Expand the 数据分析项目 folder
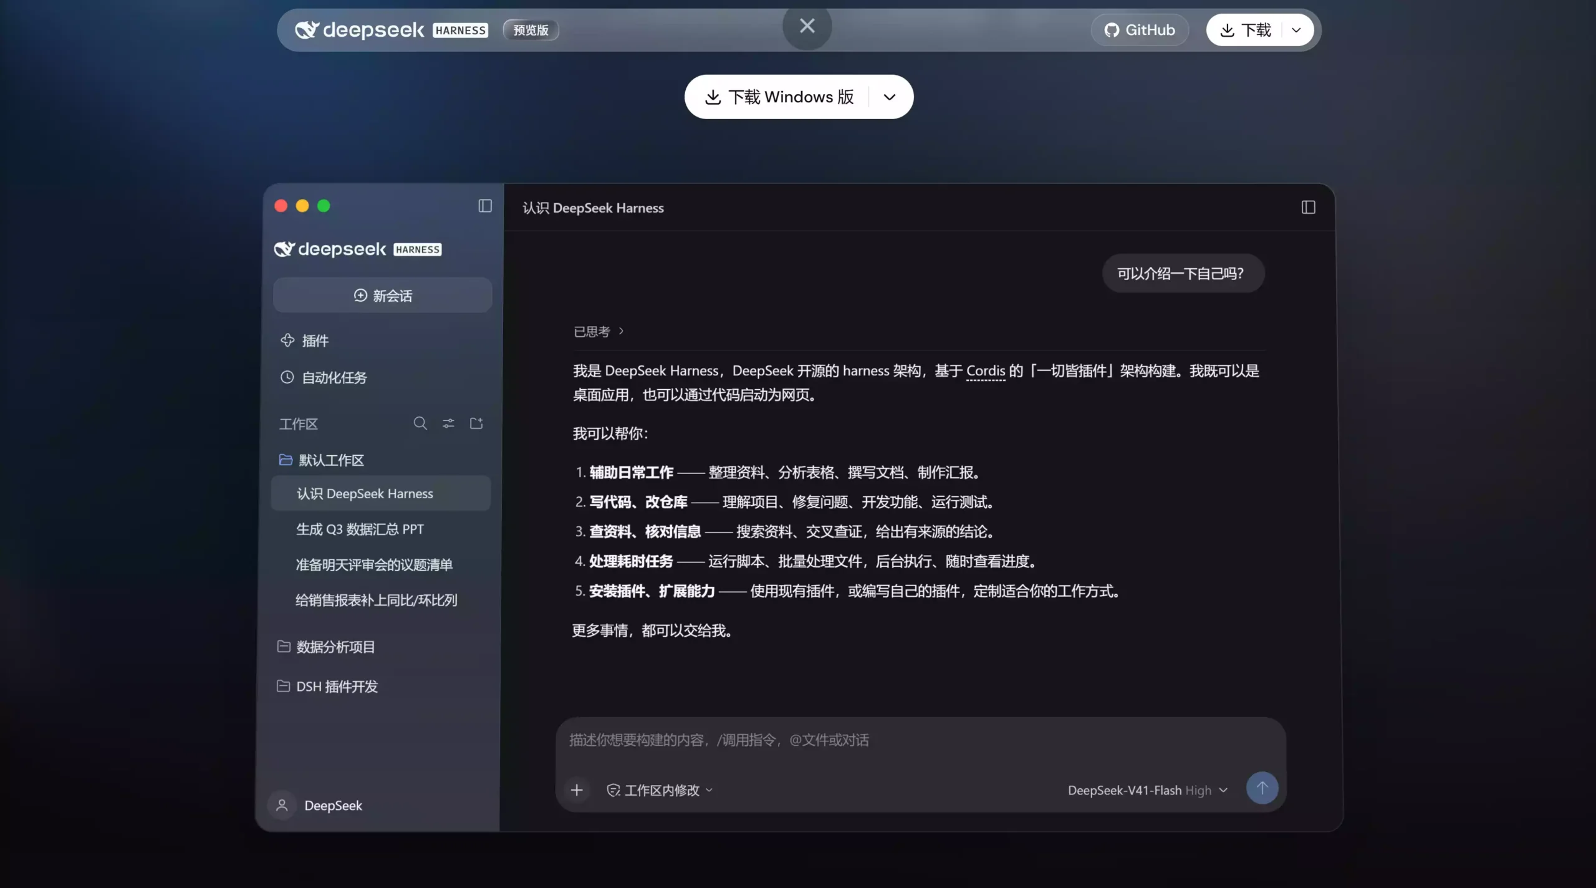The width and height of the screenshot is (1596, 888). (x=326, y=647)
